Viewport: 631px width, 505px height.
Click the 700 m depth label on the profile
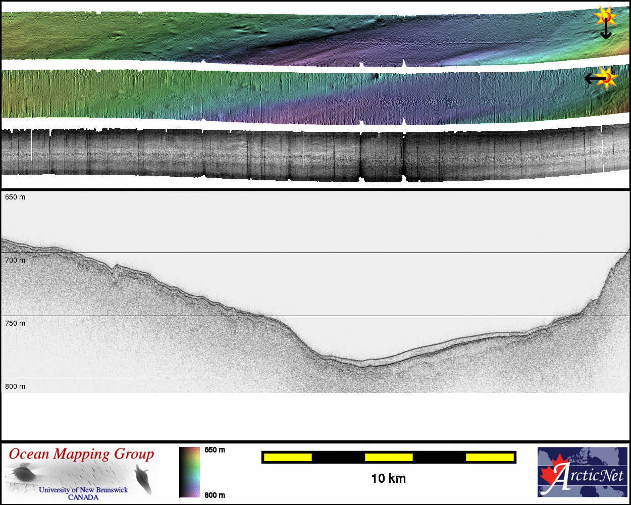15,260
